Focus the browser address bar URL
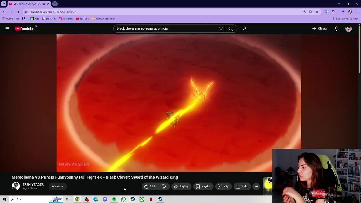This screenshot has width=361, height=203. 53,12
